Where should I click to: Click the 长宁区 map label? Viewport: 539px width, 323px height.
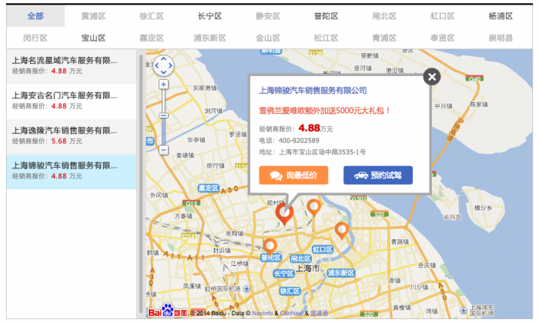click(283, 274)
